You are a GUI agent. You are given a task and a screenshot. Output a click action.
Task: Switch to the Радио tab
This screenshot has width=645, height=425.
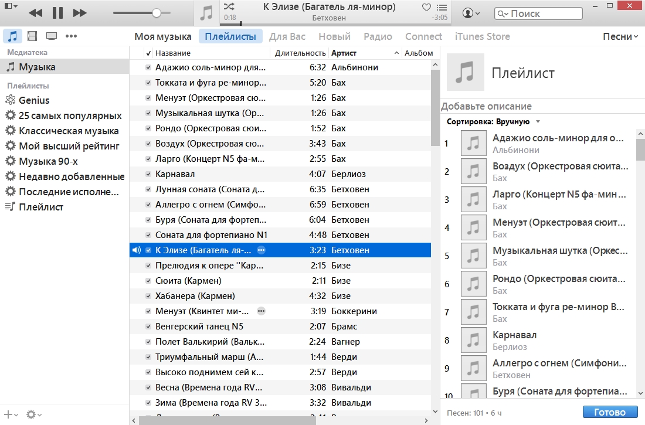click(378, 36)
